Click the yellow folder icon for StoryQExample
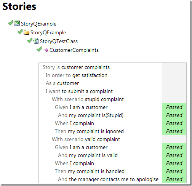192x186 pixels. (x=26, y=32)
